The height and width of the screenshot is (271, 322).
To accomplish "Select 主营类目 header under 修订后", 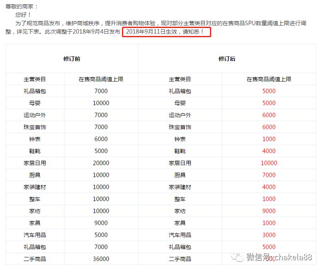I will click(x=180, y=79).
